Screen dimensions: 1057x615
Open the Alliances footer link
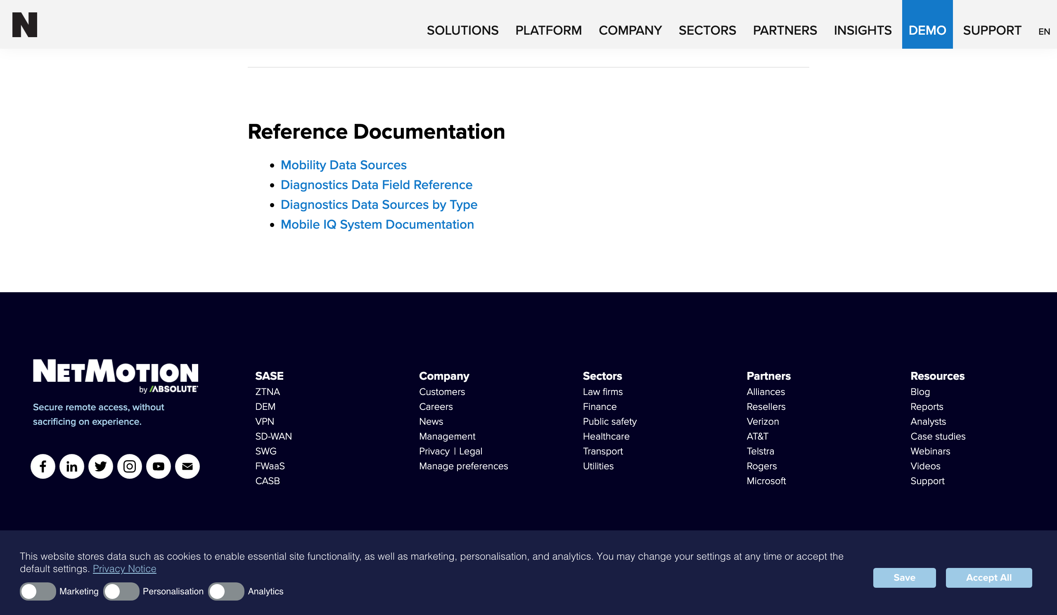[766, 392]
